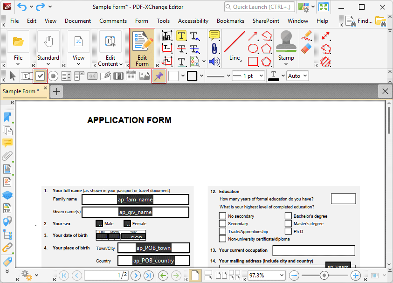Check the Non-university certificate/diploma box

(222, 239)
